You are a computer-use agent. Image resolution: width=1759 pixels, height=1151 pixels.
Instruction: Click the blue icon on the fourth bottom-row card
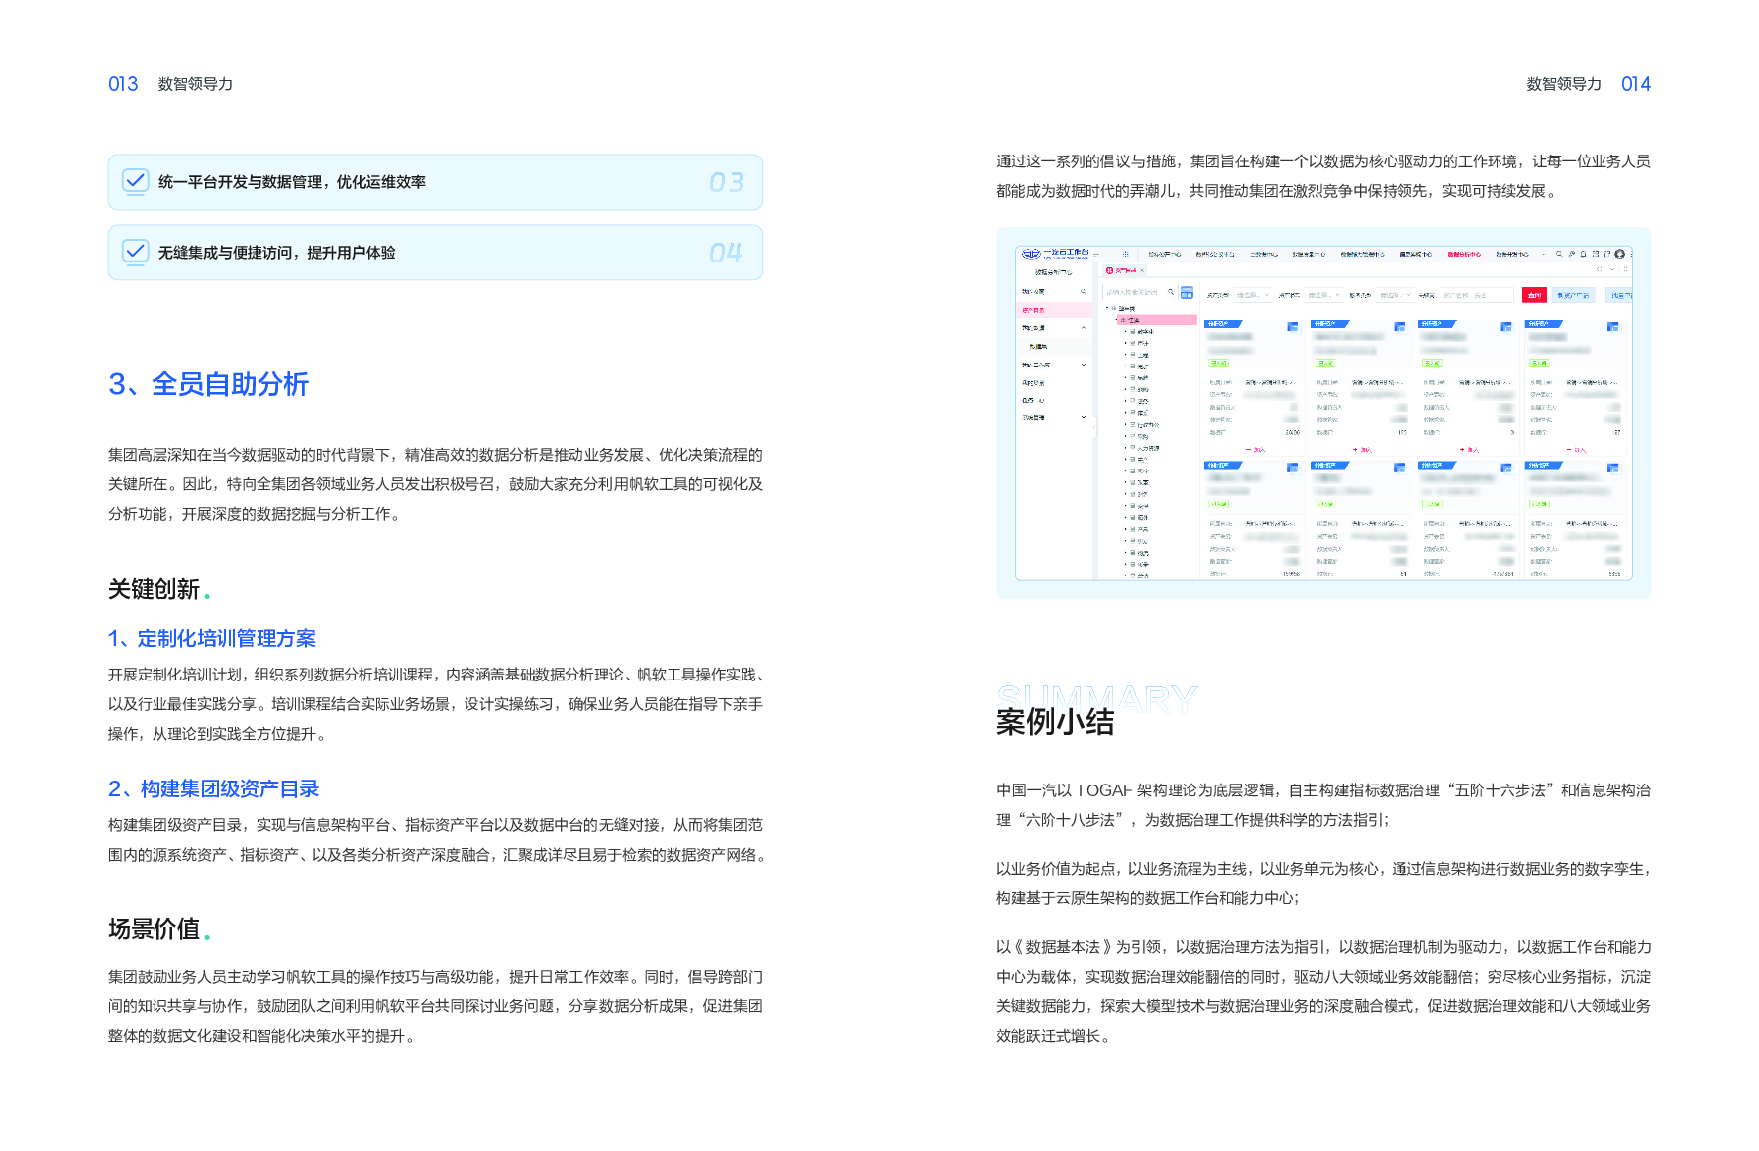1613,467
